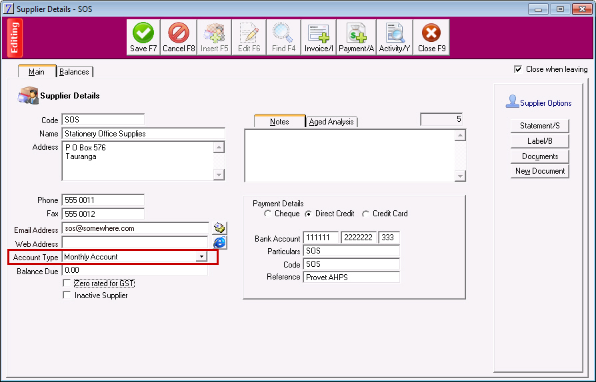Maximize the Supplier Details window
Image resolution: width=596 pixels, height=382 pixels.
pyautogui.click(x=560, y=9)
